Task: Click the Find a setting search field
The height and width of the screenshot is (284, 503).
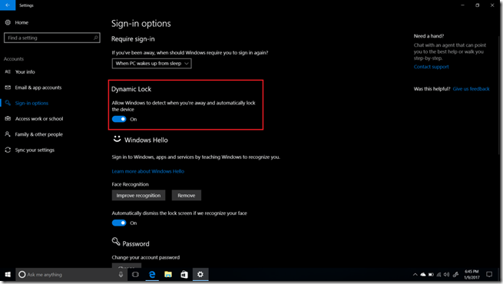Action: click(52, 38)
